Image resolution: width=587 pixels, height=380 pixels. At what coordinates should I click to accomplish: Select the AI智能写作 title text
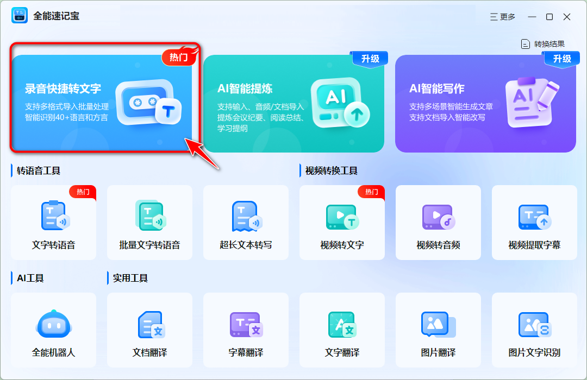436,88
